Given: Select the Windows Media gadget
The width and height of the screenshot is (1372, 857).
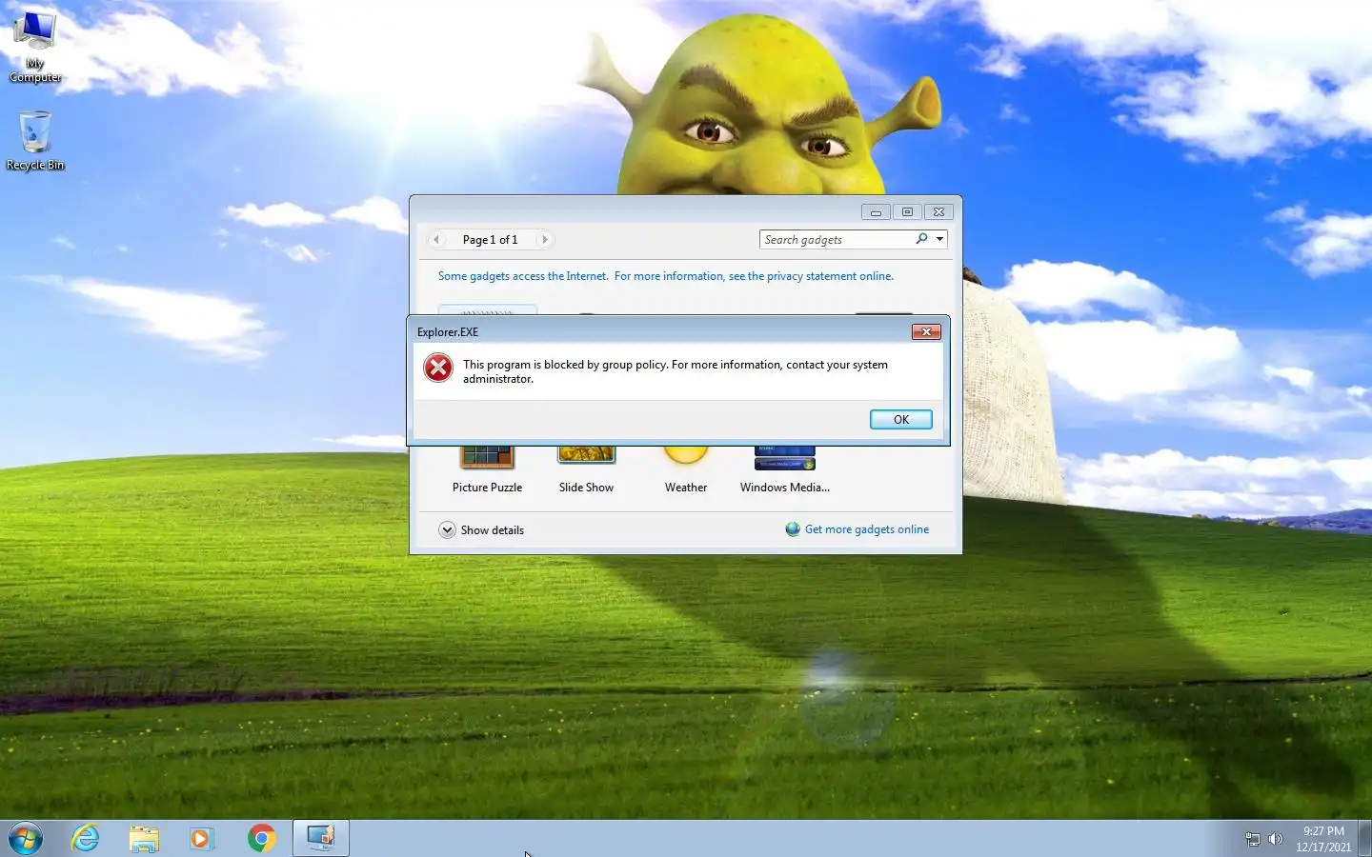Looking at the screenshot, I should click(x=785, y=470).
